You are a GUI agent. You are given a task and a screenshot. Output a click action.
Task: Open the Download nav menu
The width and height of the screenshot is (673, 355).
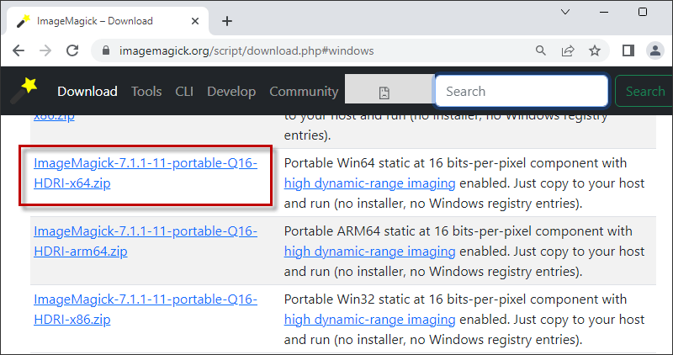pos(87,92)
